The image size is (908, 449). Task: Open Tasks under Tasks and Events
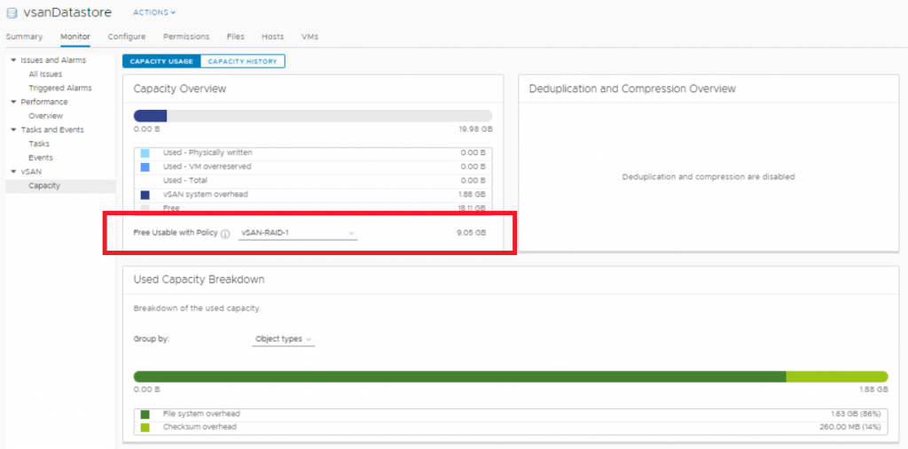(x=39, y=143)
